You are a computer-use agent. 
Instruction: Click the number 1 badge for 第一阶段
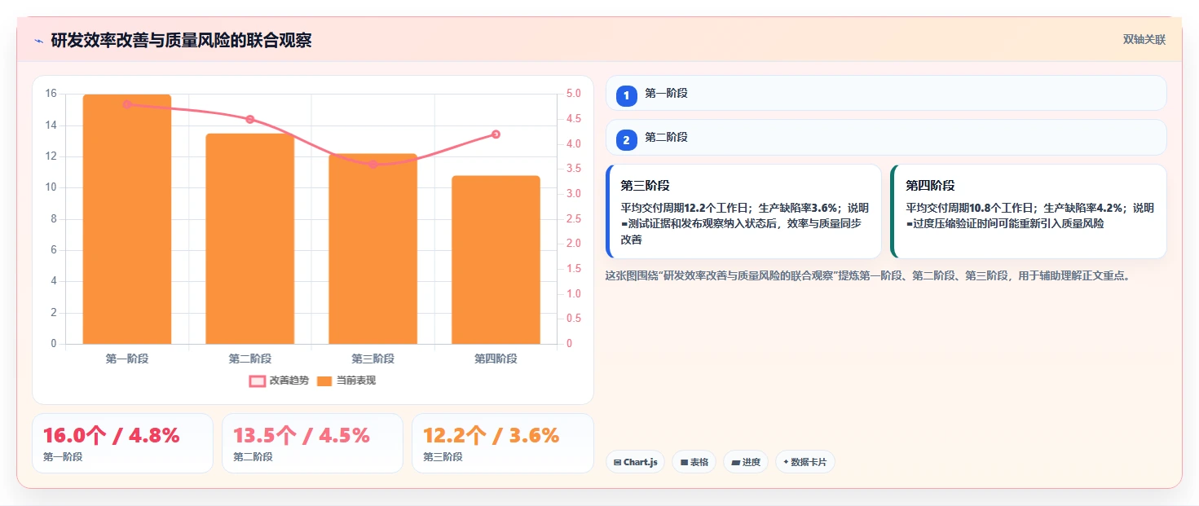point(626,96)
